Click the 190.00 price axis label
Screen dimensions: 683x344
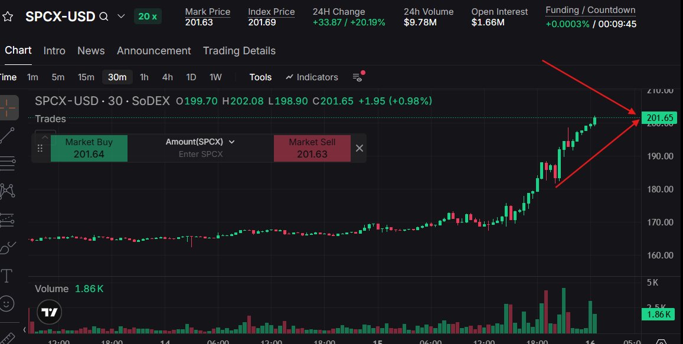[x=660, y=156]
